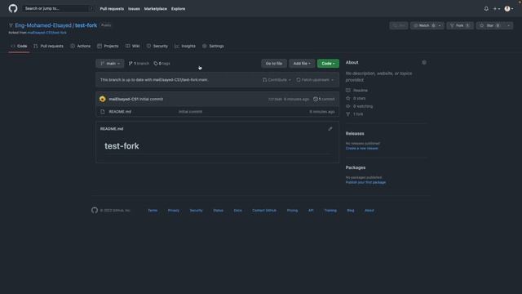View the 1 fork link

tap(355, 114)
